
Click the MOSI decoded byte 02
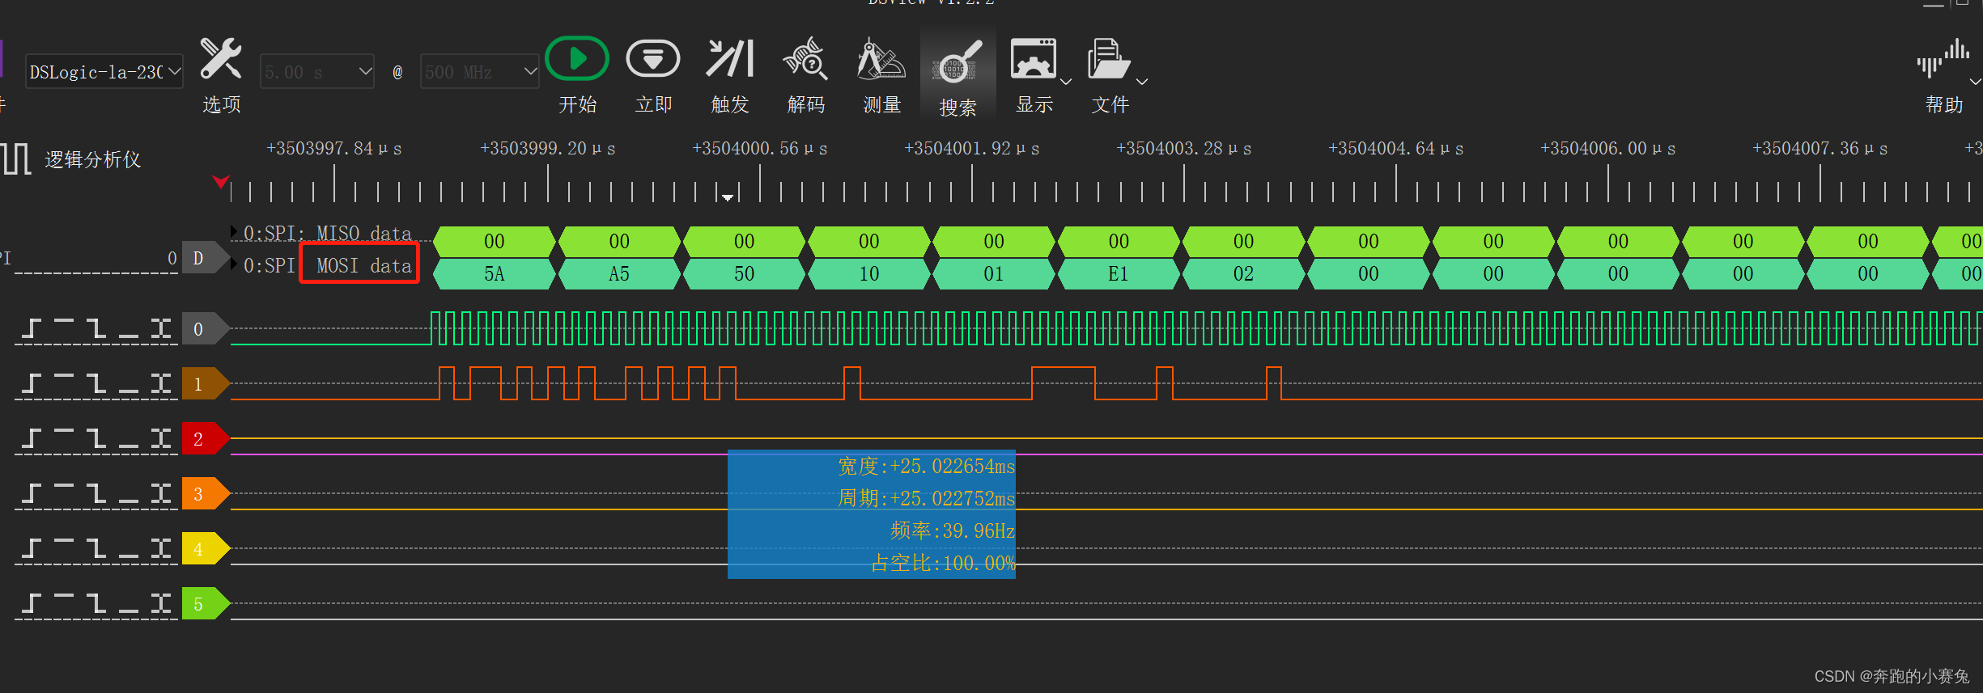pyautogui.click(x=1243, y=274)
